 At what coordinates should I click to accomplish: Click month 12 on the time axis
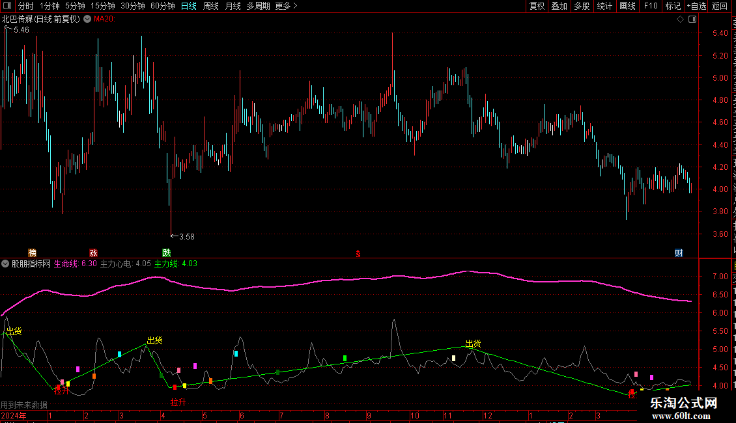click(x=488, y=415)
